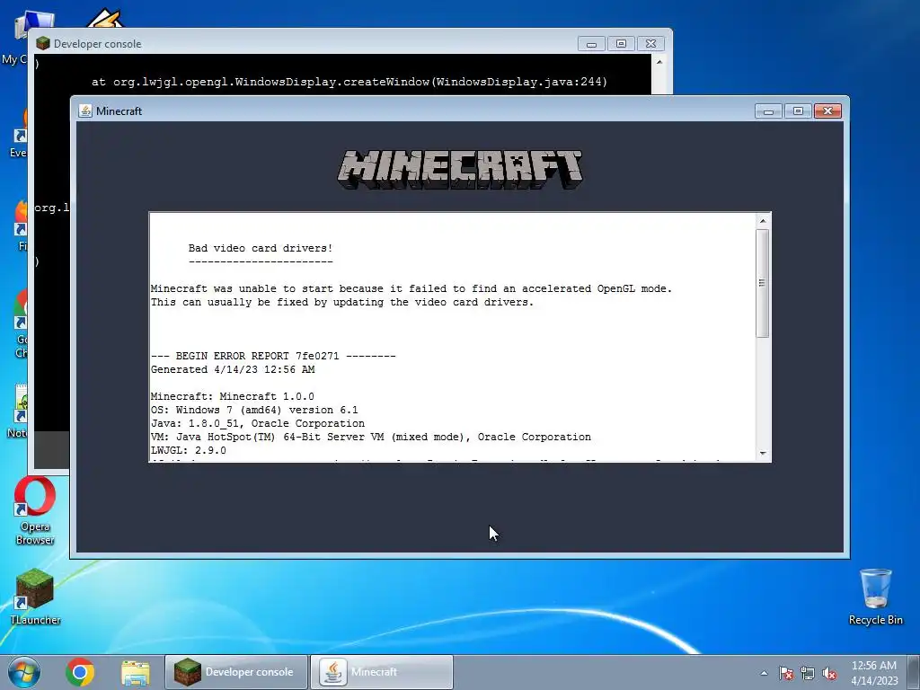Click the grass block icon in Developer console title

click(x=43, y=43)
